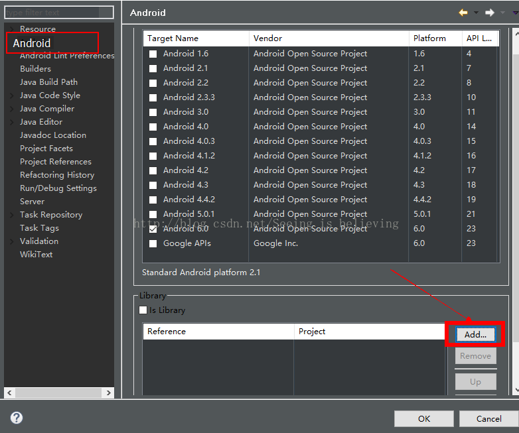Click the tree scrollbar left arrow
This screenshot has width=519, height=433.
point(9,393)
